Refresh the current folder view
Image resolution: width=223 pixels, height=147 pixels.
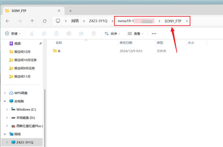pos(45,21)
